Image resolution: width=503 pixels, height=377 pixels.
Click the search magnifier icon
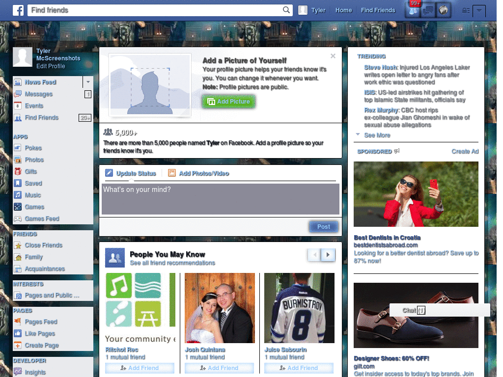click(x=286, y=10)
